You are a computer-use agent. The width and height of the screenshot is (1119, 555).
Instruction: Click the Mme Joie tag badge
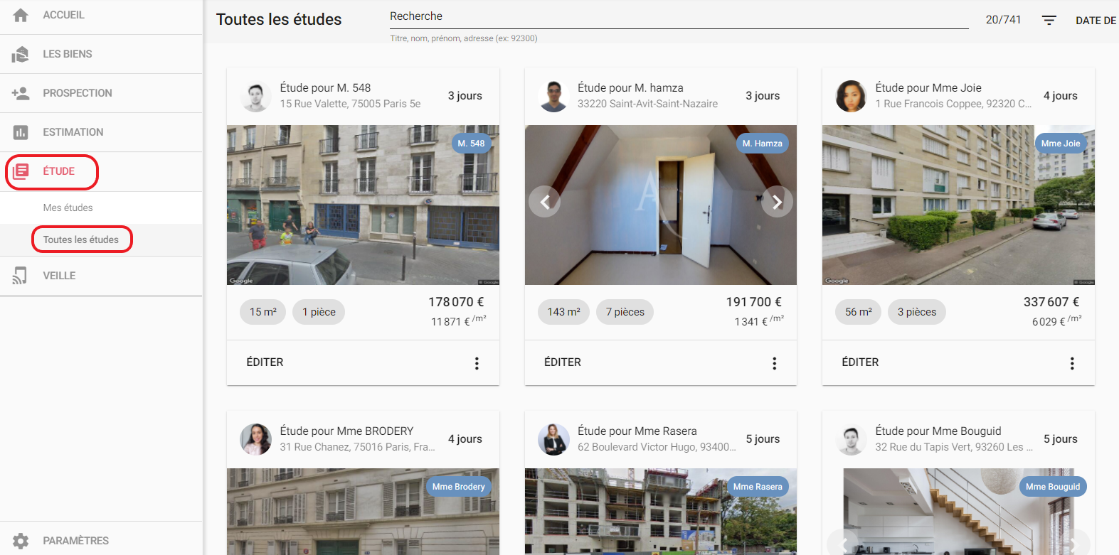(x=1060, y=144)
